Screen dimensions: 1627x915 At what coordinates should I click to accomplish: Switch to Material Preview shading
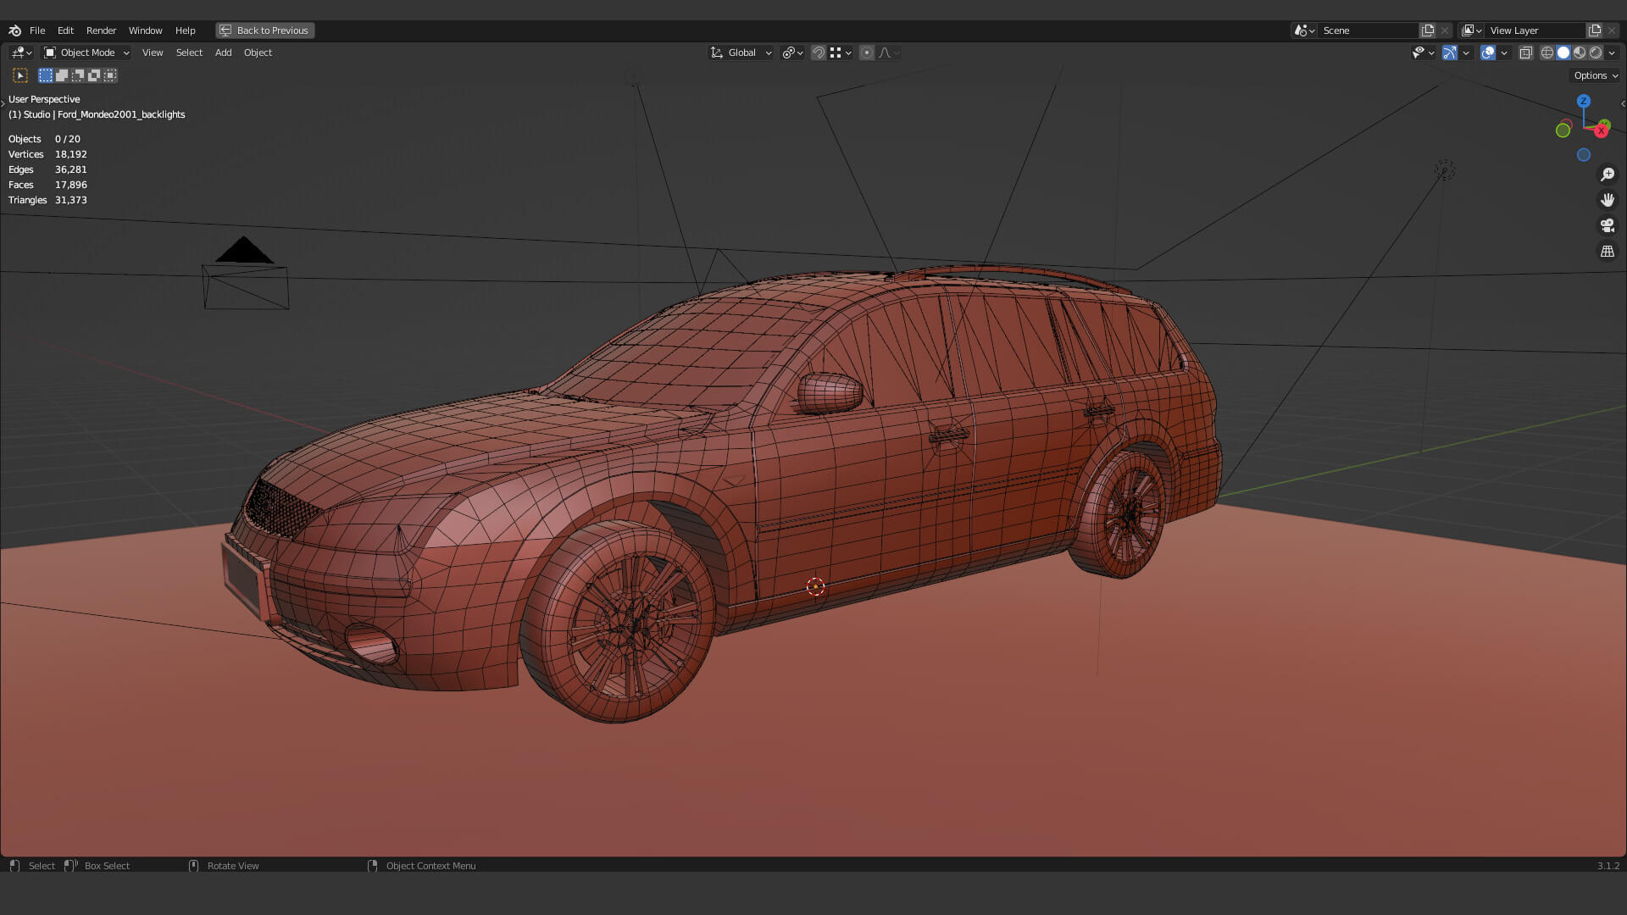click(x=1580, y=53)
